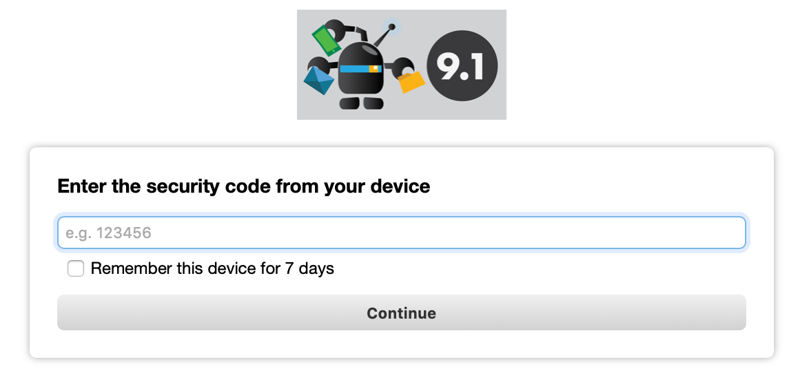This screenshot has height=384, width=809.
Task: Click the 9.1 version badge circle
Action: click(x=462, y=66)
